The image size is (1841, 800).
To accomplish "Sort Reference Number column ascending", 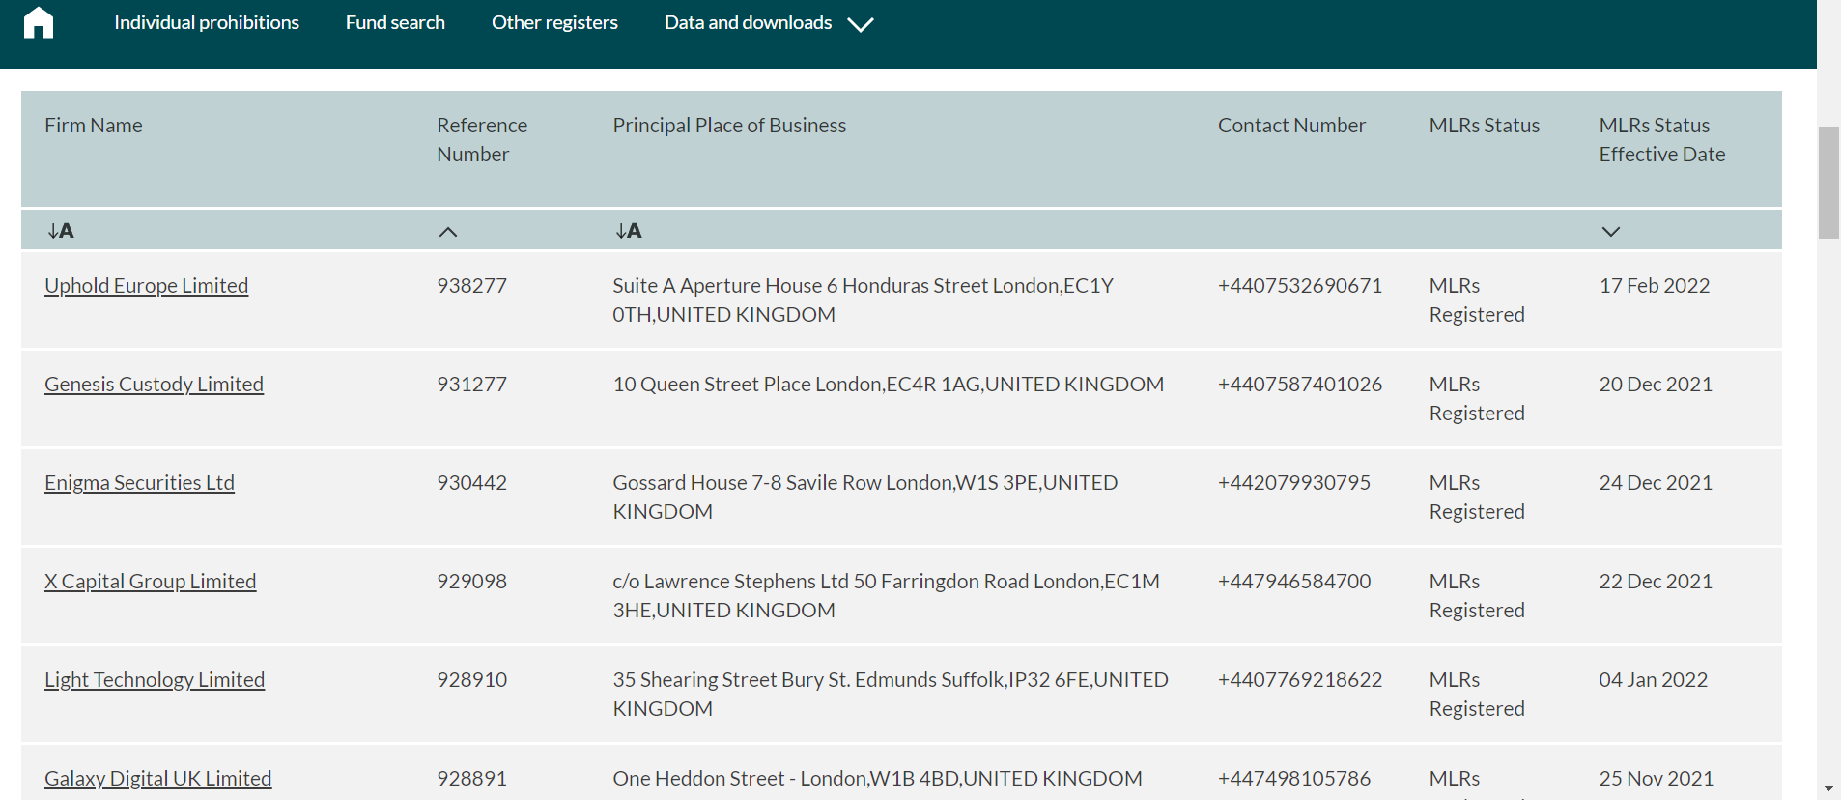I will tap(448, 232).
